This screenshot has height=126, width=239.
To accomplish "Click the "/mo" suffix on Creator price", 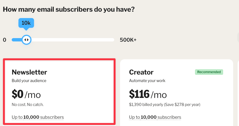I will [x=159, y=95].
